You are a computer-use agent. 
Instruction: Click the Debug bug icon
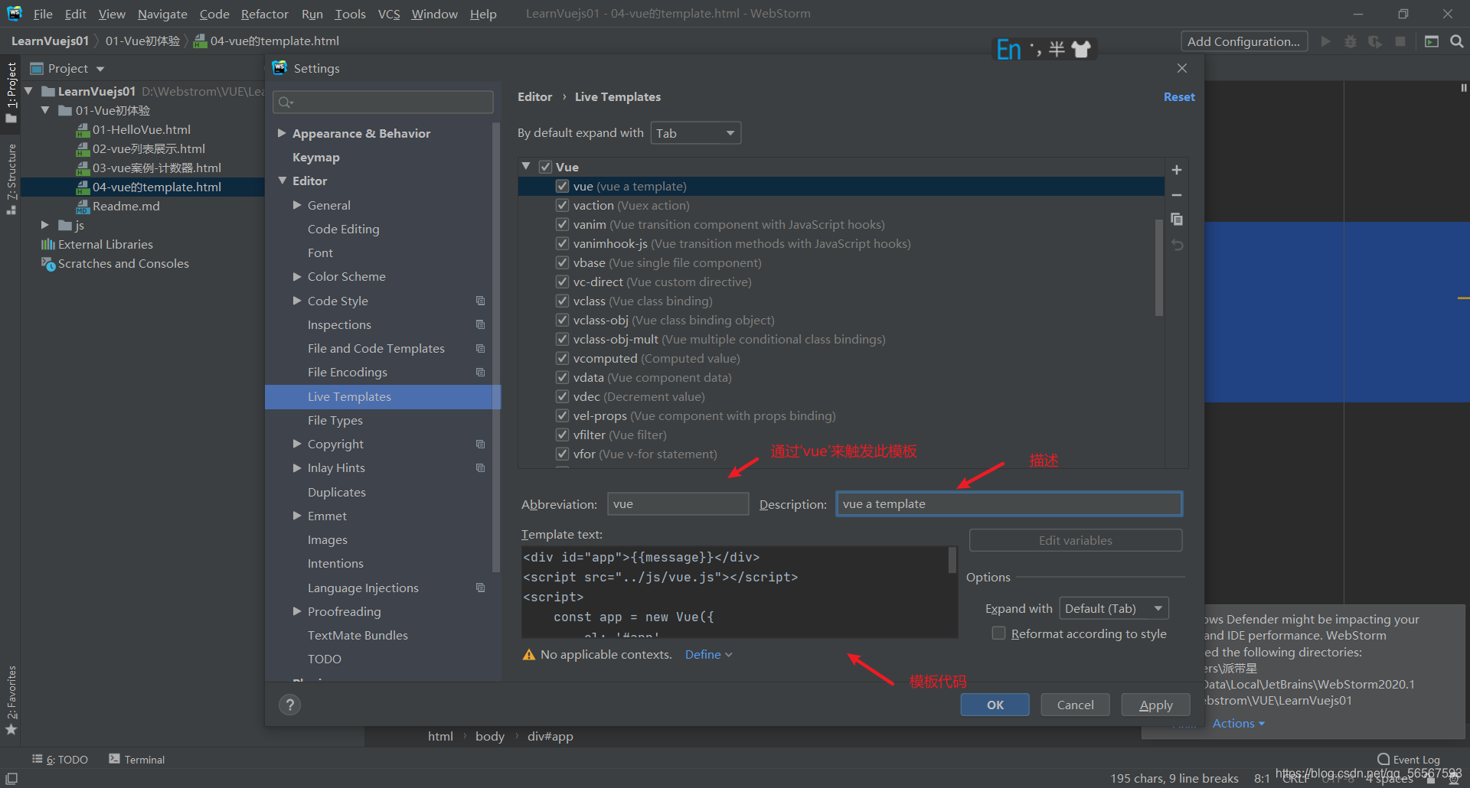[x=1351, y=41]
